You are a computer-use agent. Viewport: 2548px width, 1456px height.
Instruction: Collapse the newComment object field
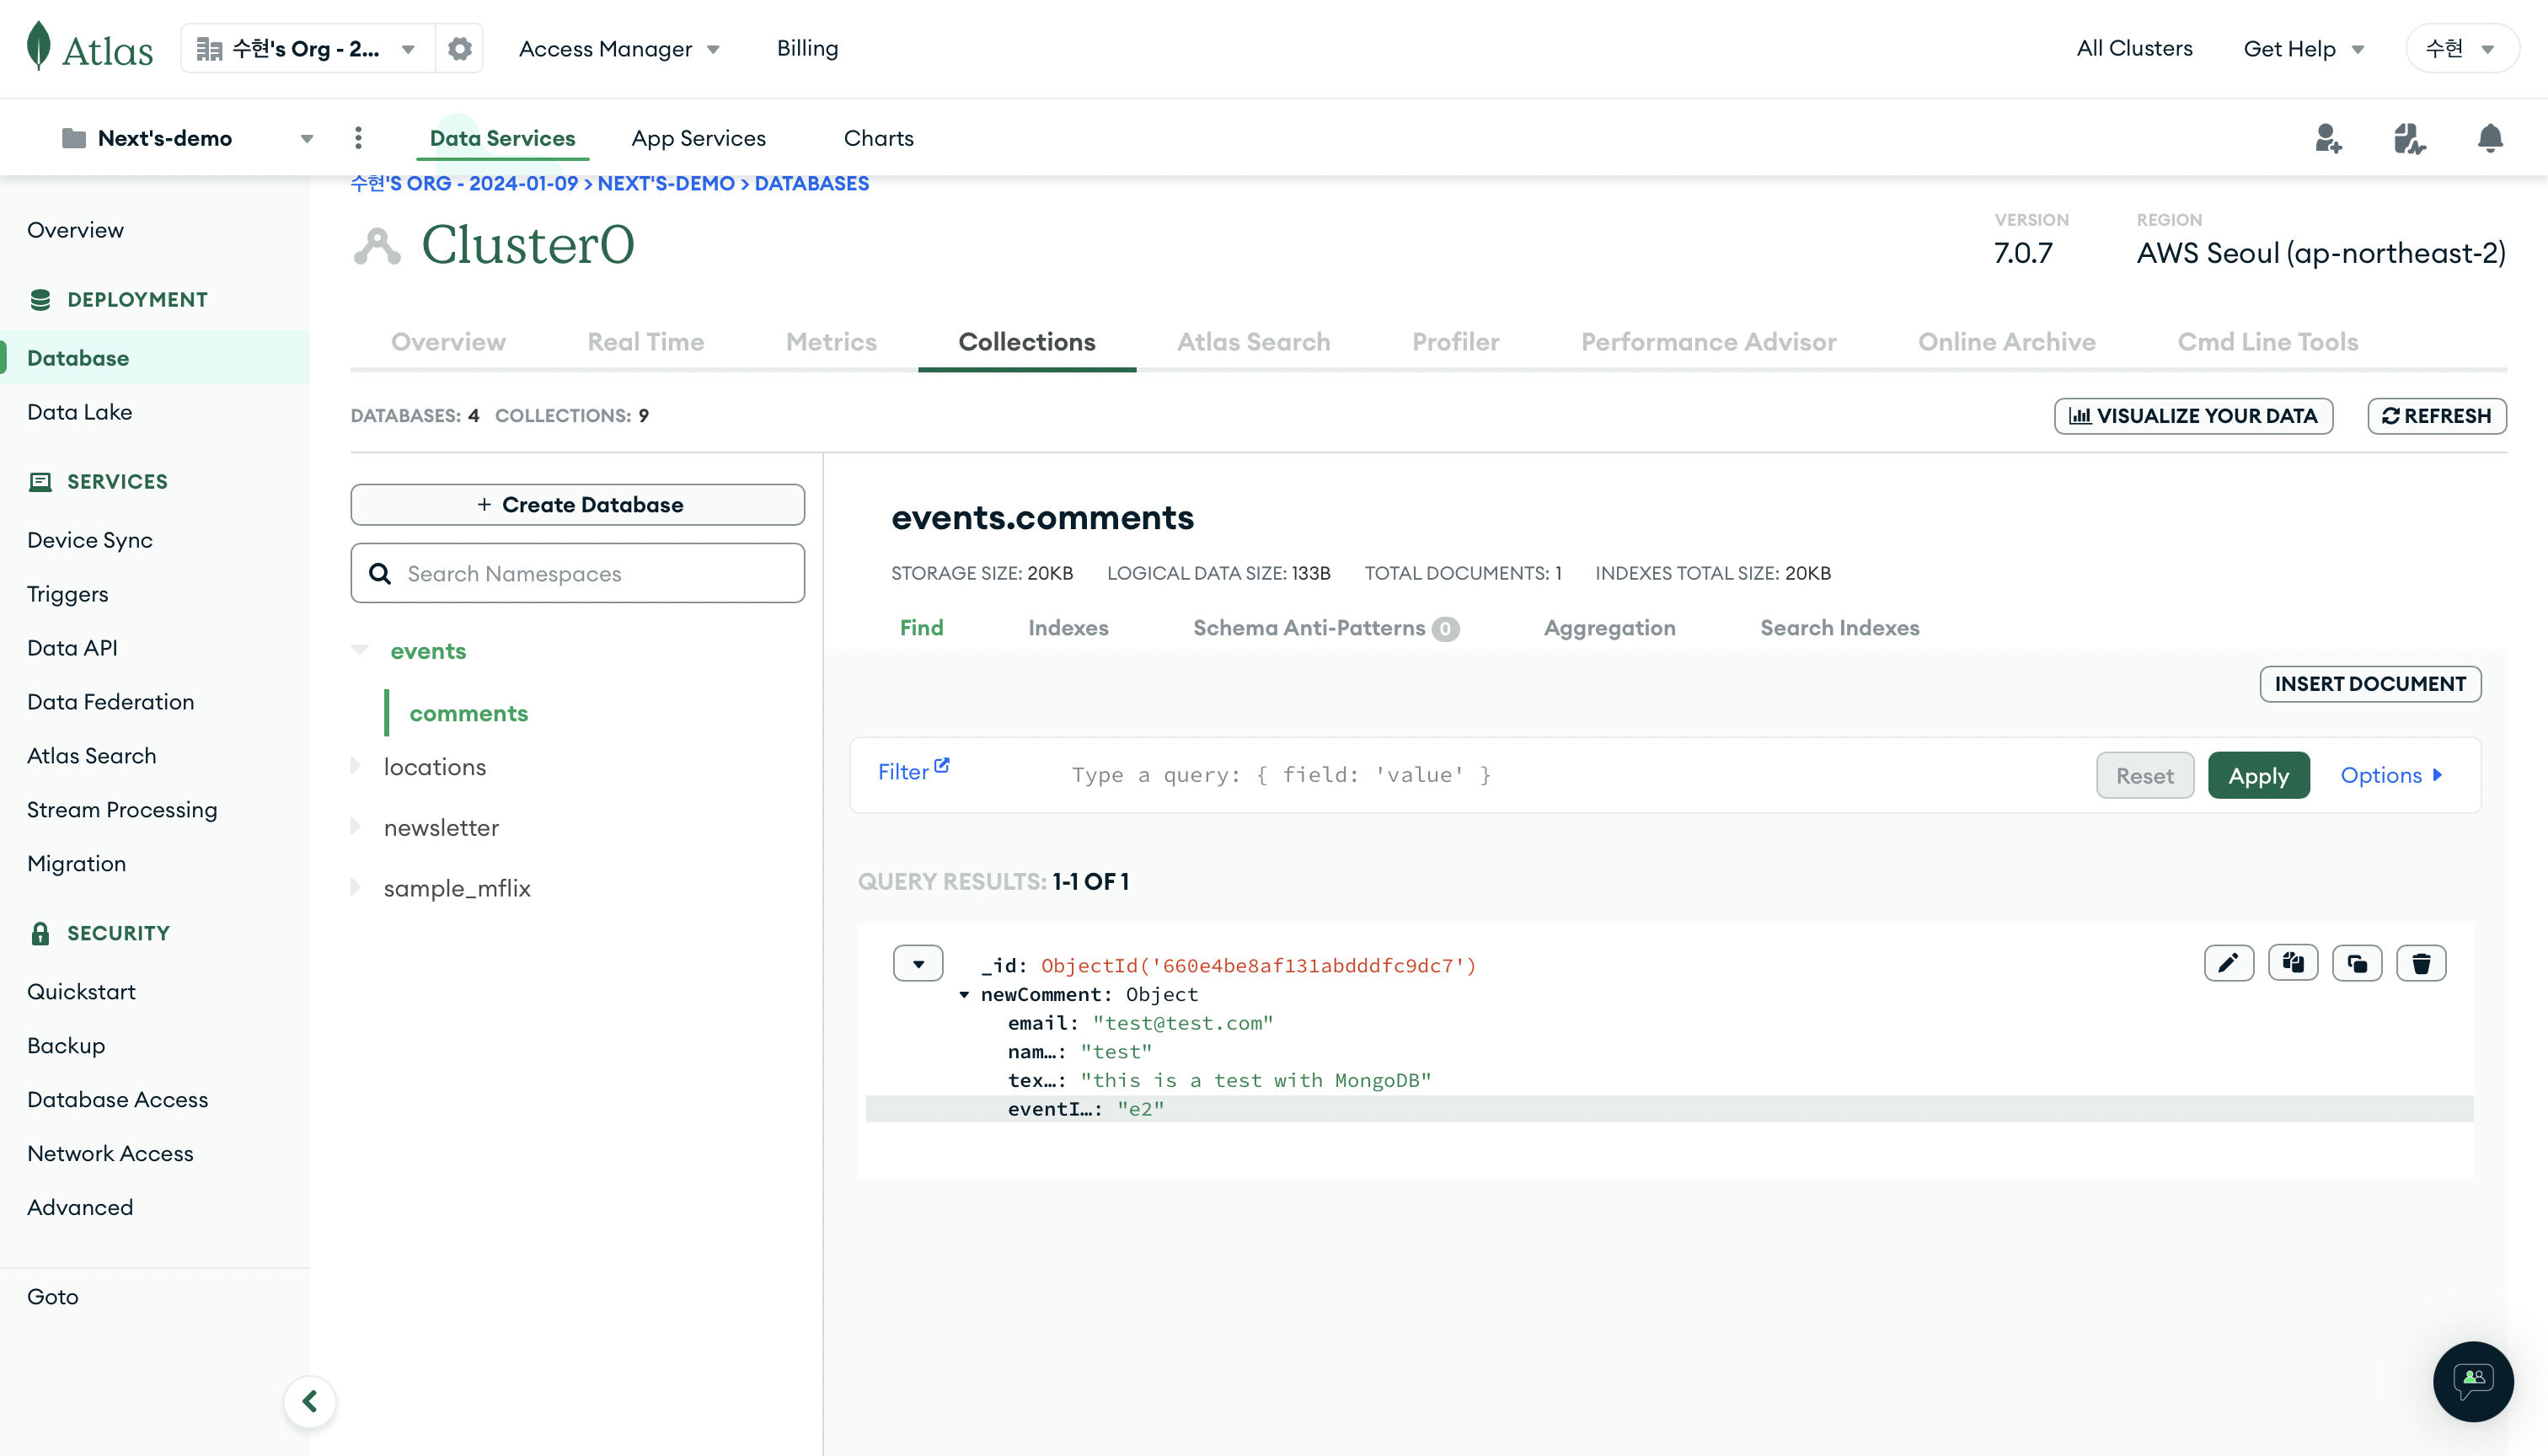tap(964, 994)
